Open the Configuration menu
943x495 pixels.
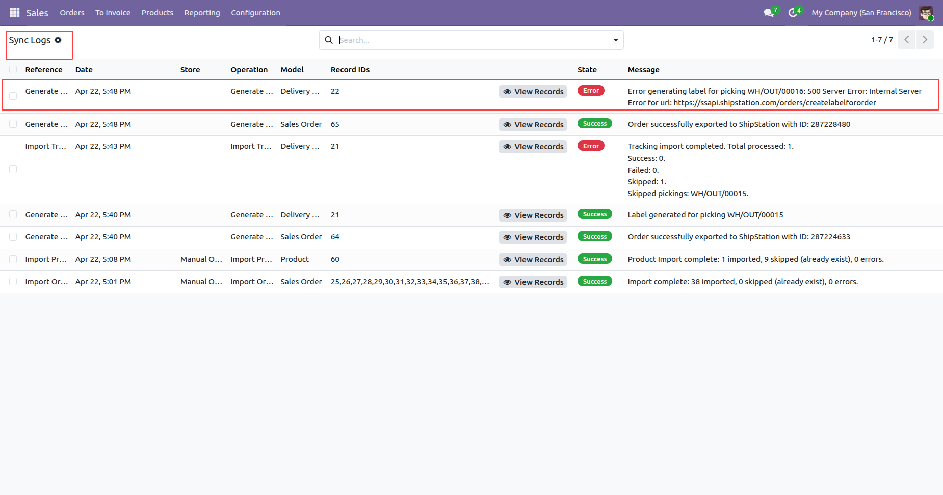tap(256, 13)
